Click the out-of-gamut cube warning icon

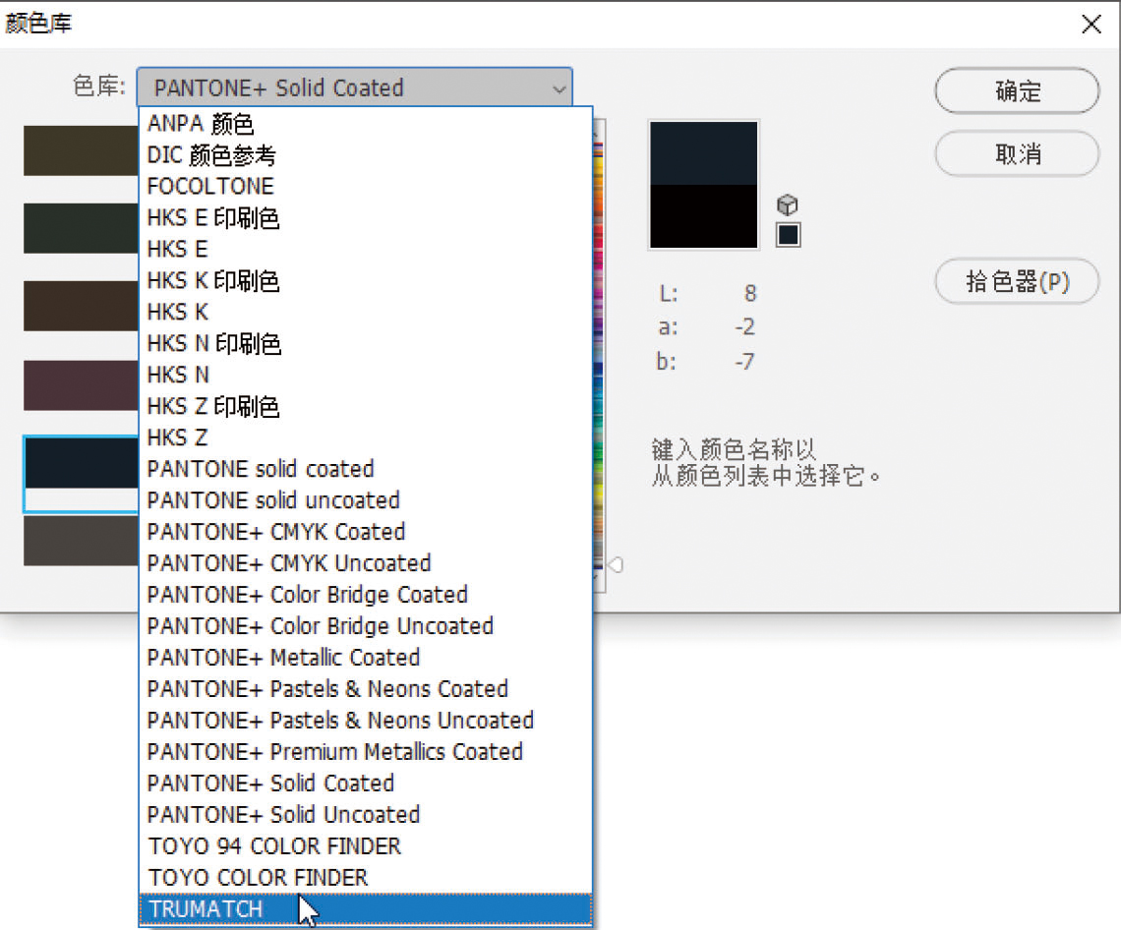787,205
